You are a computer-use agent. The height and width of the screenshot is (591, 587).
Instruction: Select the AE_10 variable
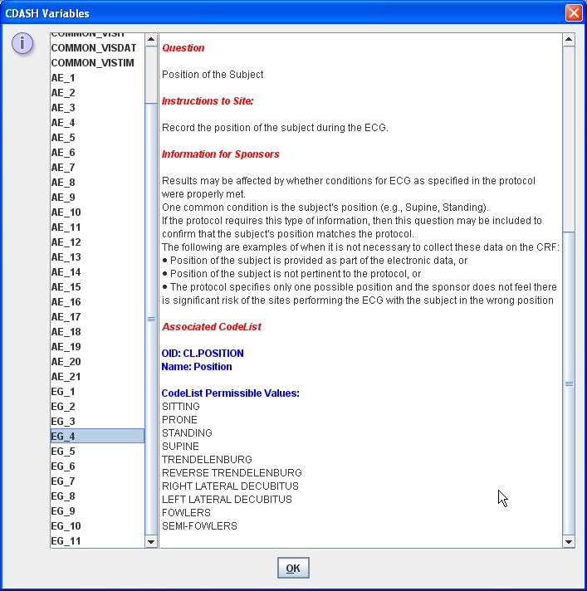66,212
